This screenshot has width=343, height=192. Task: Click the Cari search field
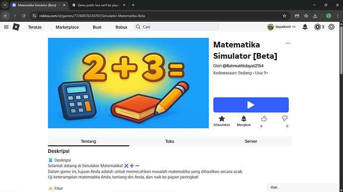pos(176,27)
